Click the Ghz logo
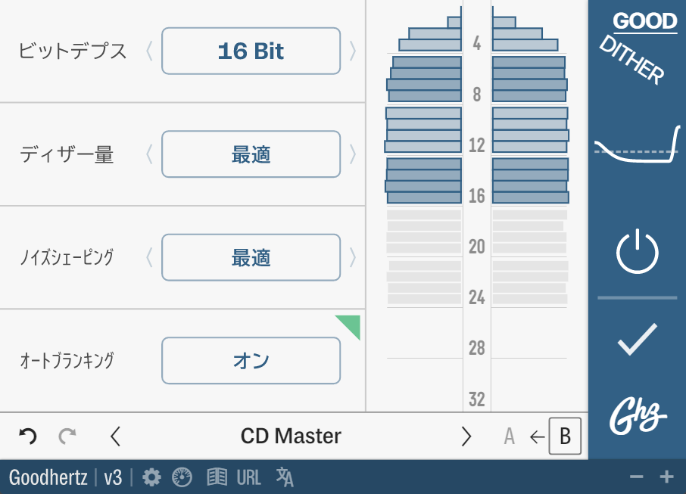 [638, 416]
